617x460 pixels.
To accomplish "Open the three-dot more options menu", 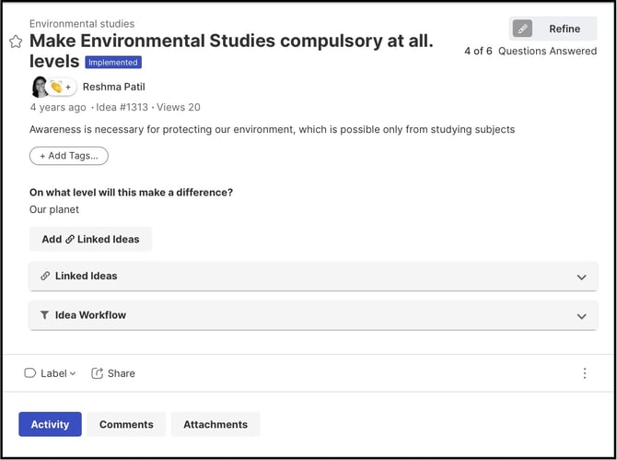I will click(x=585, y=373).
